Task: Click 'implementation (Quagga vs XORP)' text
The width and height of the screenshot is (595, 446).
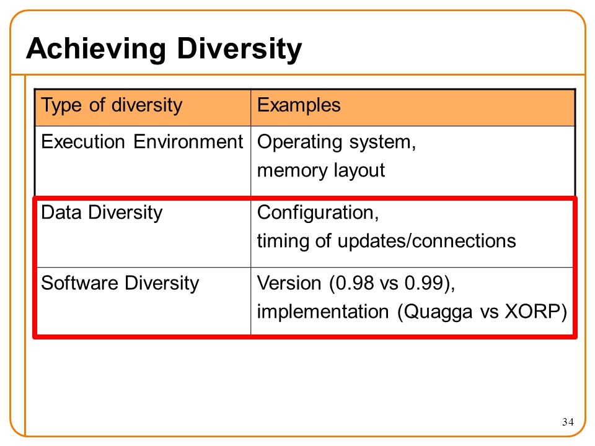Action: click(412, 312)
